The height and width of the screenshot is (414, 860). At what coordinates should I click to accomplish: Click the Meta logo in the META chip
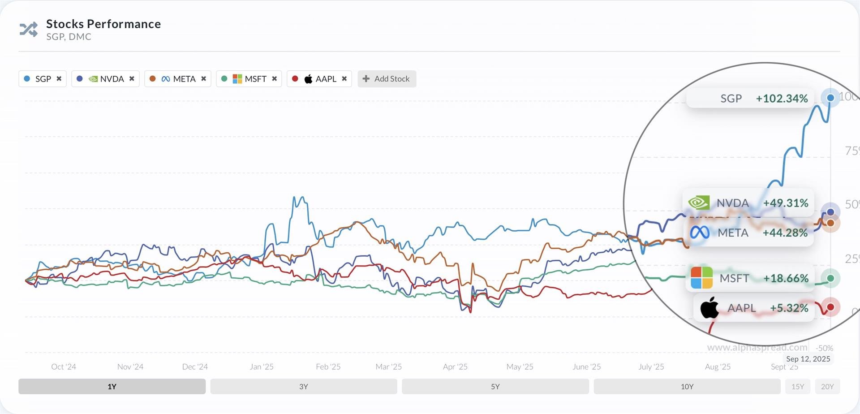pyautogui.click(x=166, y=79)
